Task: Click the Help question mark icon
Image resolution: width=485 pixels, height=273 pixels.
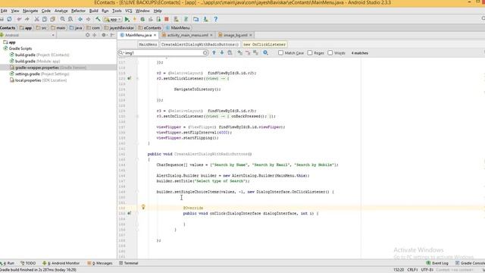Action: [x=215, y=19]
